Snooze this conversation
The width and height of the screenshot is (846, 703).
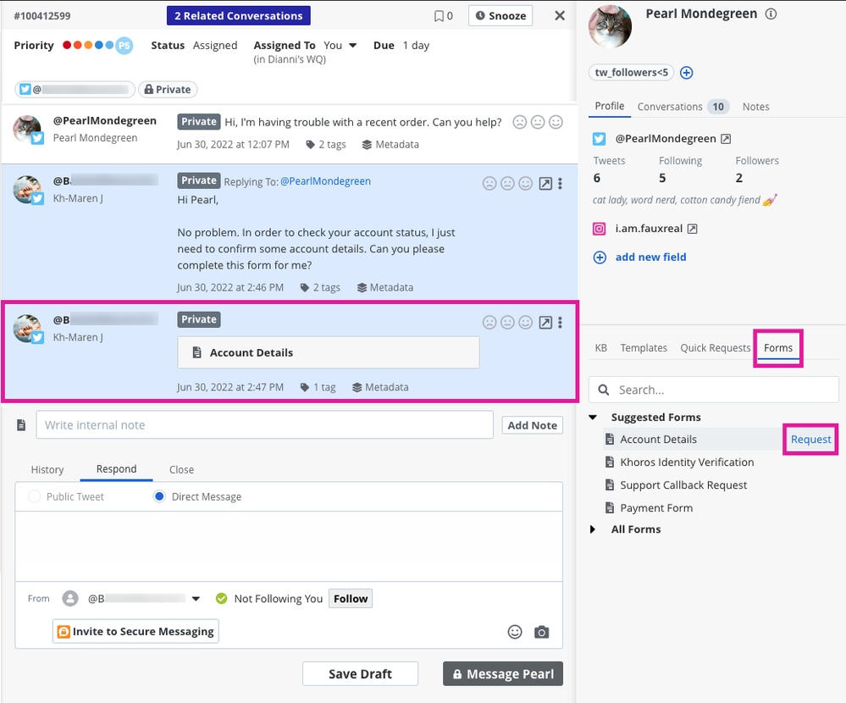pyautogui.click(x=500, y=15)
